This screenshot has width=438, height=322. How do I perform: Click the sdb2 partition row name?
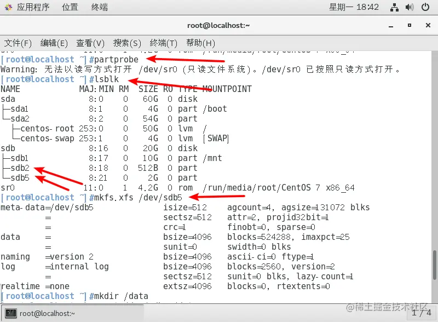20,168
